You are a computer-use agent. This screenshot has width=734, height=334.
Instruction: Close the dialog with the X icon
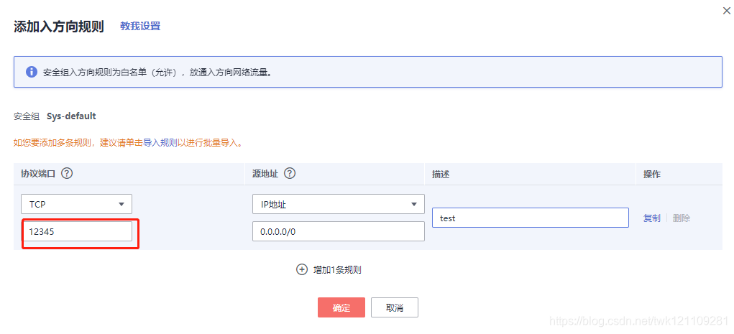click(x=726, y=11)
